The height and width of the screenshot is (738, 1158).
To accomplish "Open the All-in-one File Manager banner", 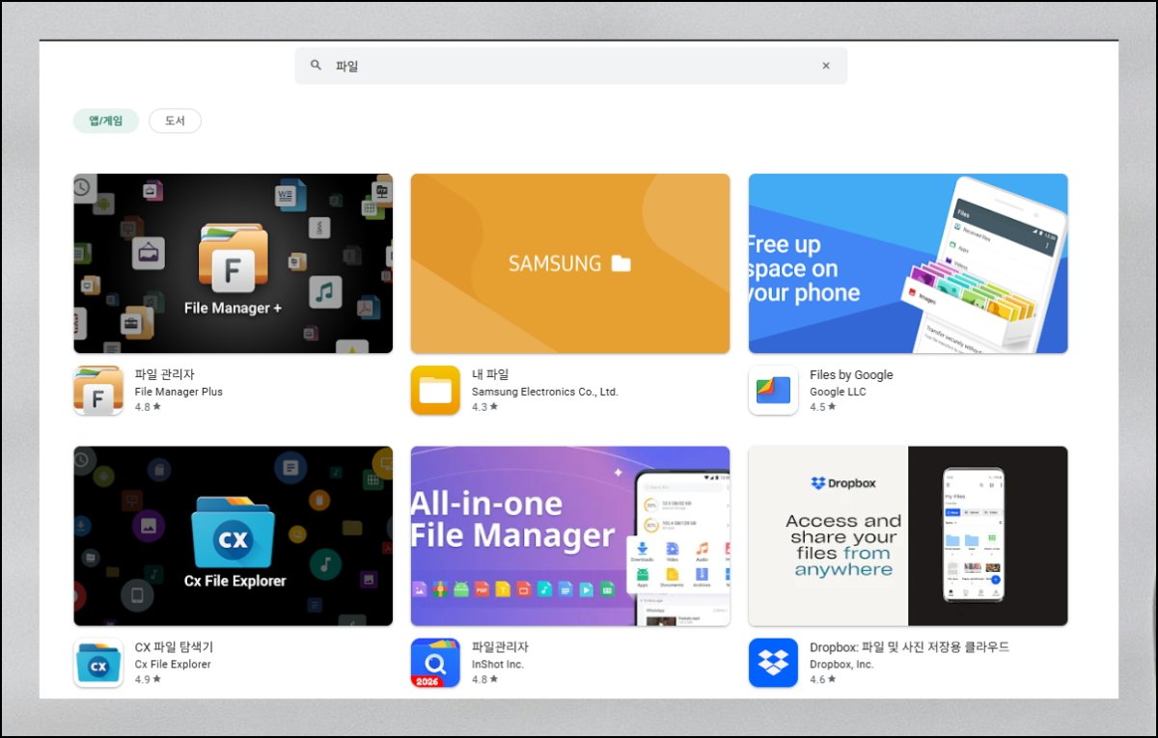I will (x=570, y=535).
